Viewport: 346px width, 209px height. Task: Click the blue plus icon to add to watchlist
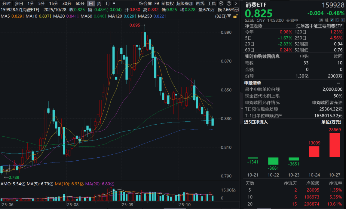(343, 20)
